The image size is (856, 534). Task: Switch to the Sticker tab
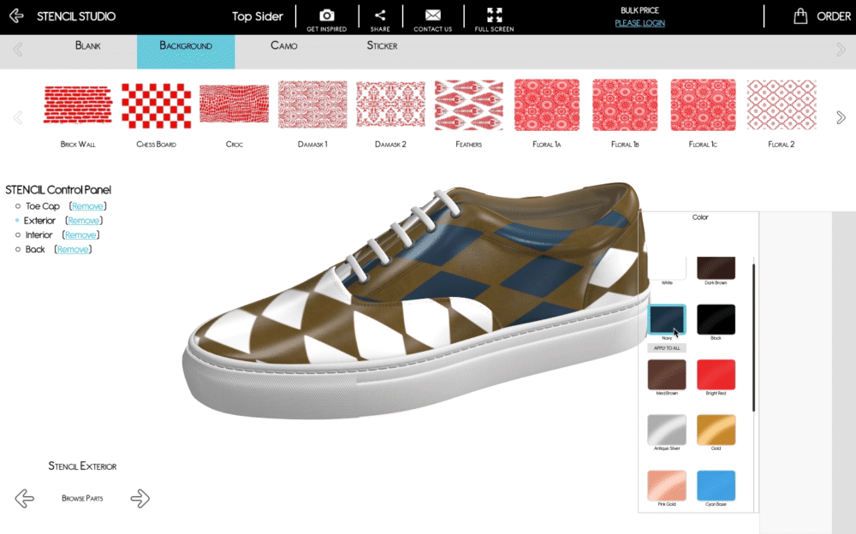coord(382,45)
